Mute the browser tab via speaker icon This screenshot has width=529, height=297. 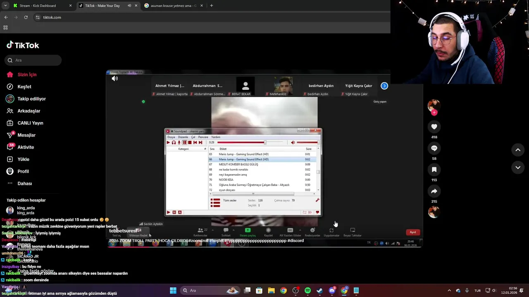click(129, 6)
